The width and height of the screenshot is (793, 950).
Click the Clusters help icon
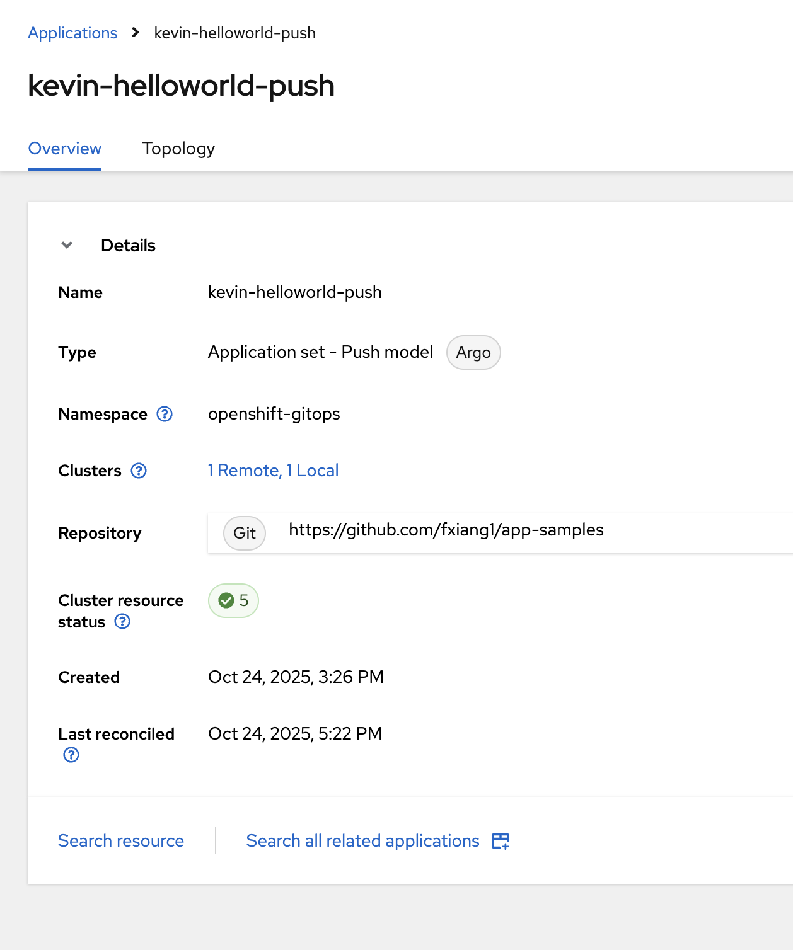point(139,471)
